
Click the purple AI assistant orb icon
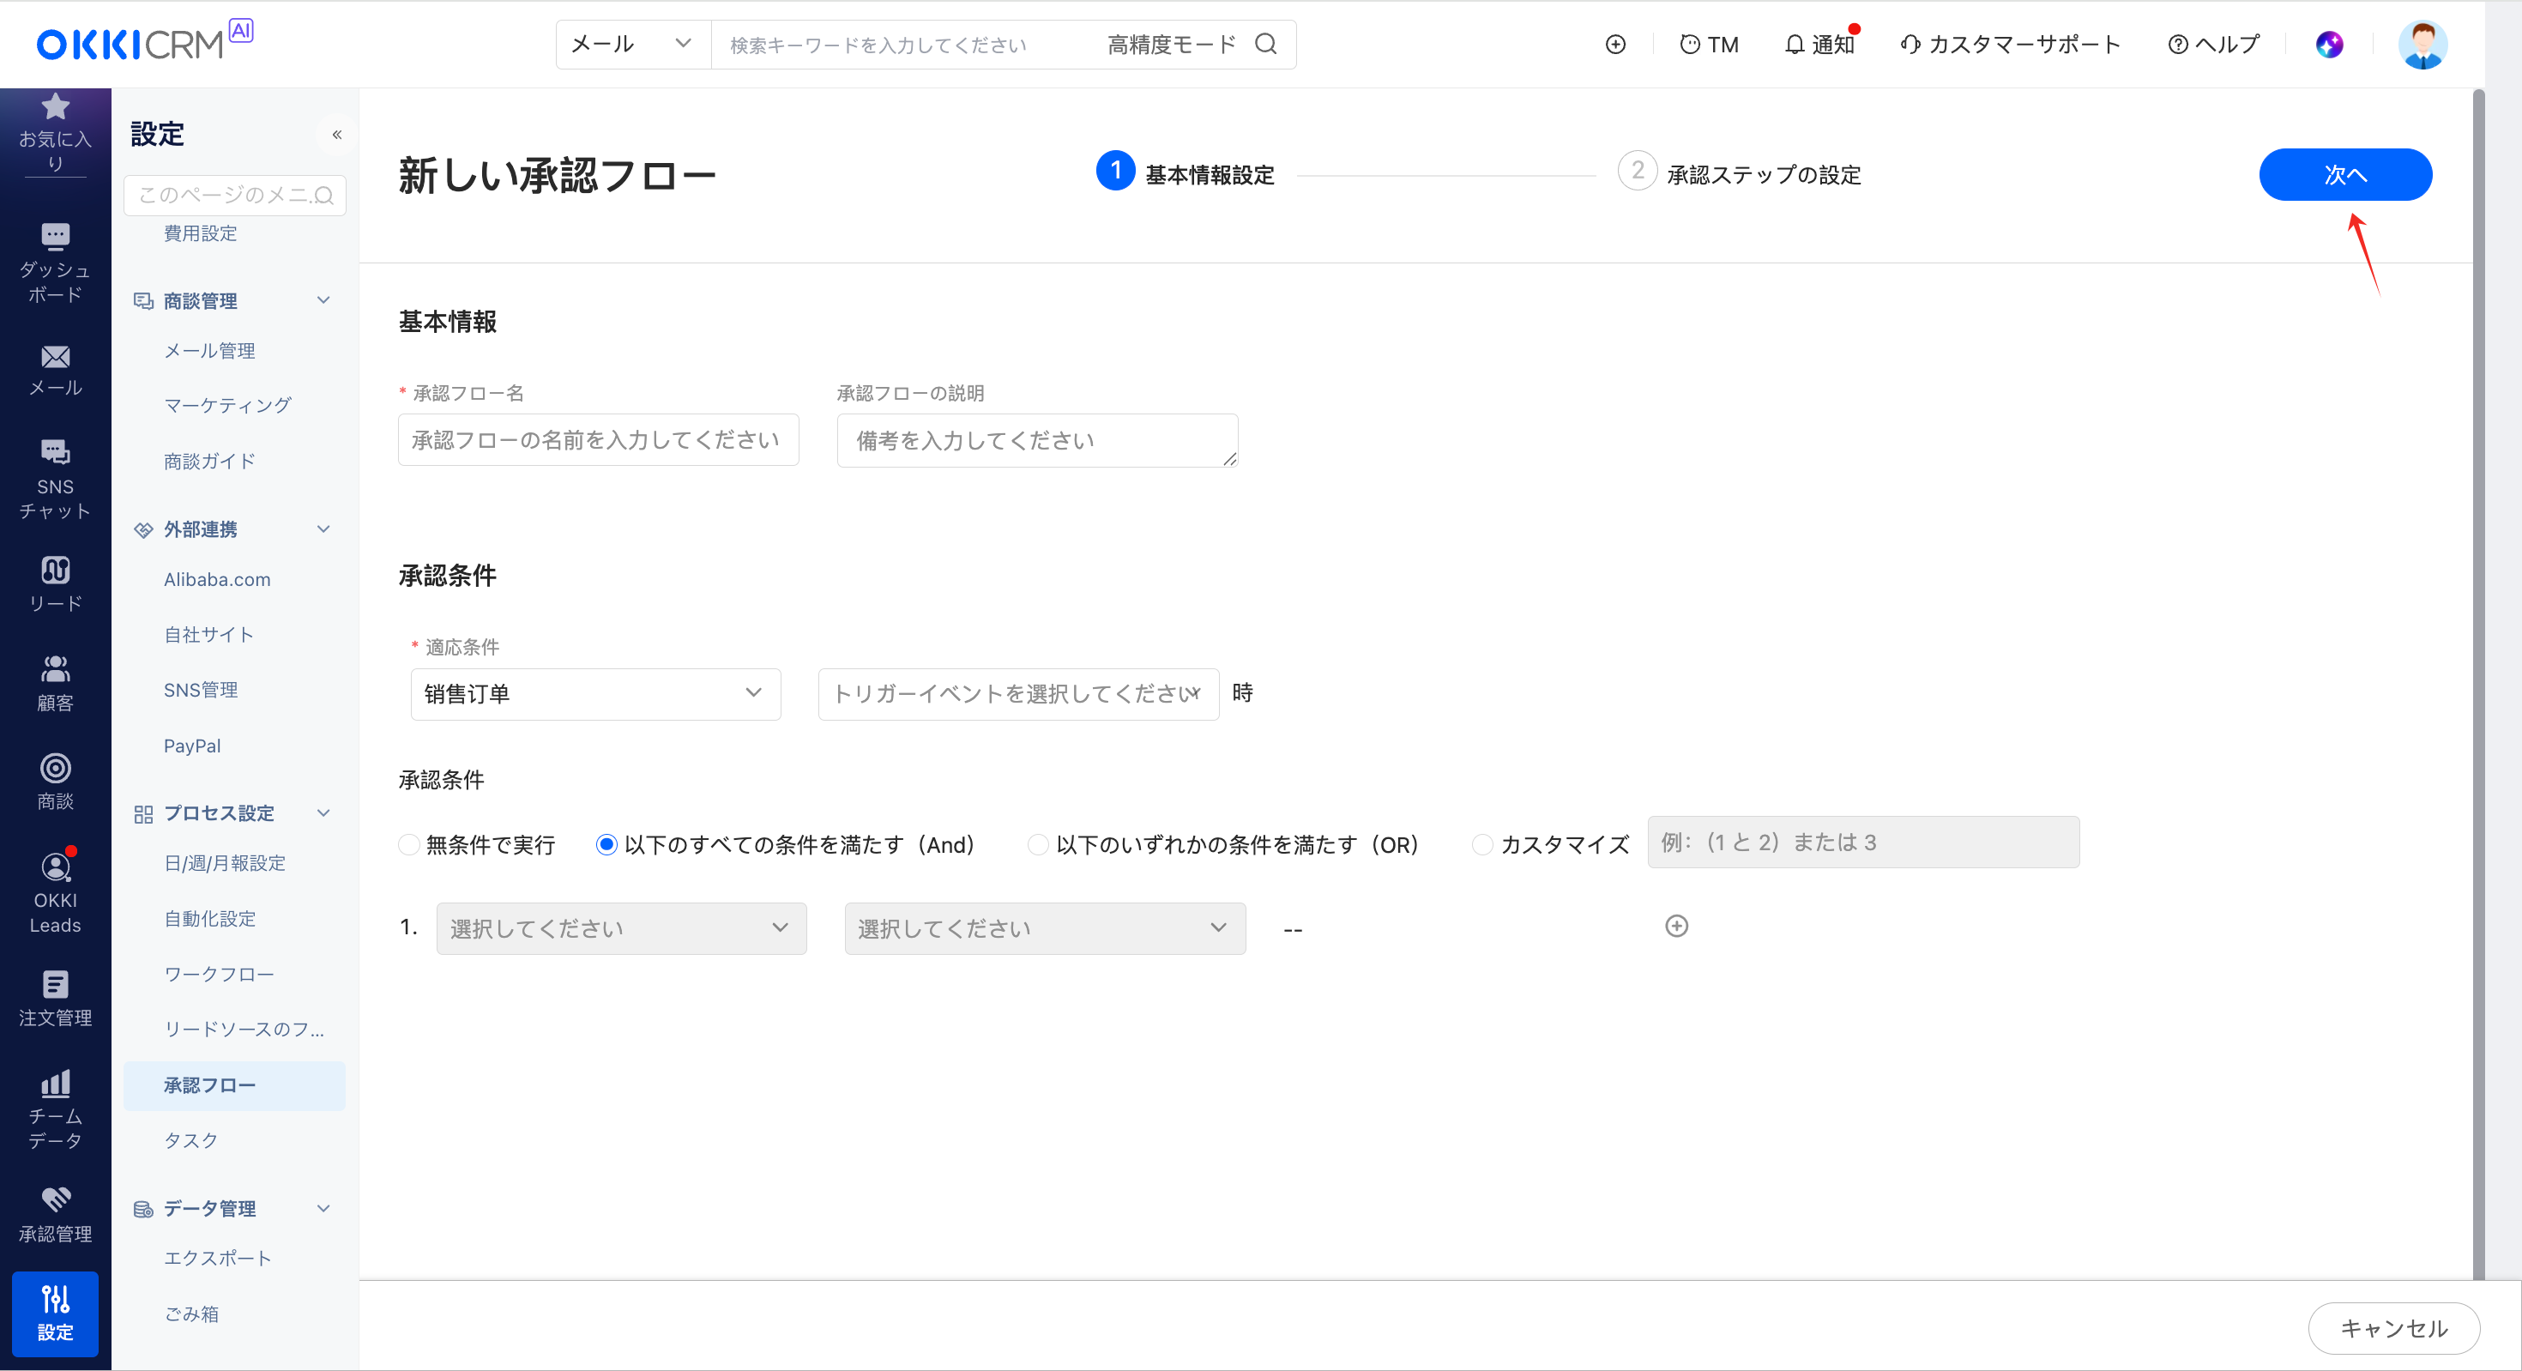click(2329, 44)
